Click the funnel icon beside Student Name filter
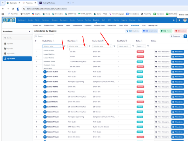 (65, 46)
